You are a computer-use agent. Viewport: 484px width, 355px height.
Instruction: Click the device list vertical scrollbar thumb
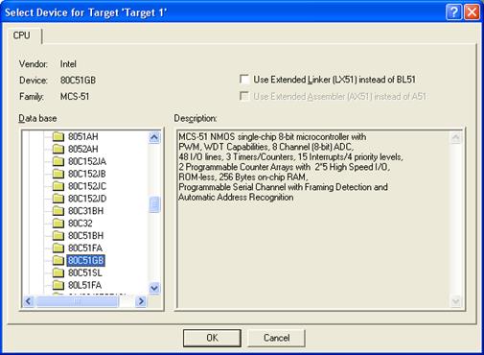point(154,204)
